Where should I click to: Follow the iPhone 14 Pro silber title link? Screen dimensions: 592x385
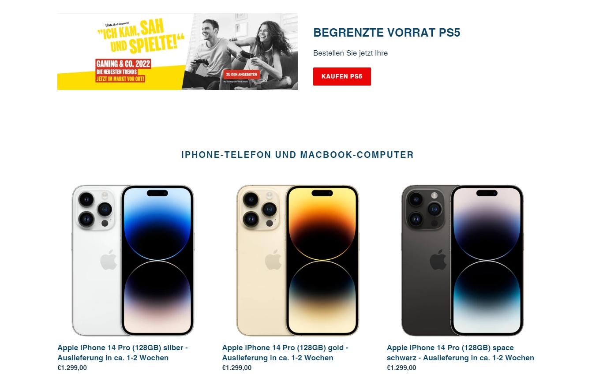coord(123,353)
